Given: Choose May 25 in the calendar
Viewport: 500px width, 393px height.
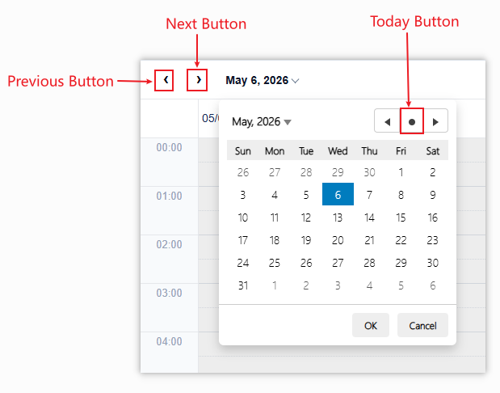Looking at the screenshot, I should point(275,263).
